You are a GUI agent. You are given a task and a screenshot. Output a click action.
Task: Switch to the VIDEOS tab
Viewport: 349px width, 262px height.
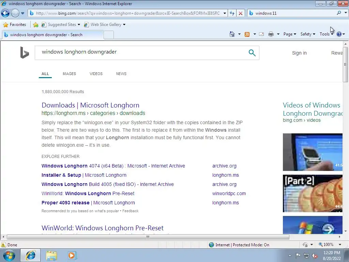click(96, 74)
